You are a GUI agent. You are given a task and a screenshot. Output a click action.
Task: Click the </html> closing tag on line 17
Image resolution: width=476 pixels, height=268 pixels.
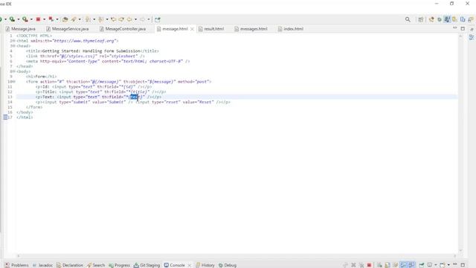point(25,118)
